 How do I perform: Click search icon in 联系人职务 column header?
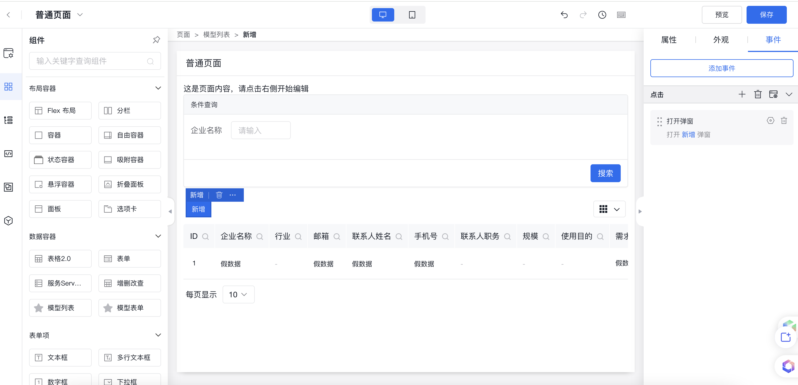coord(507,236)
